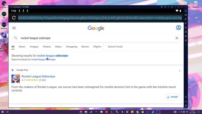This screenshot has width=202, height=114.
Task: Open the Windows notification center
Action: [199, 112]
